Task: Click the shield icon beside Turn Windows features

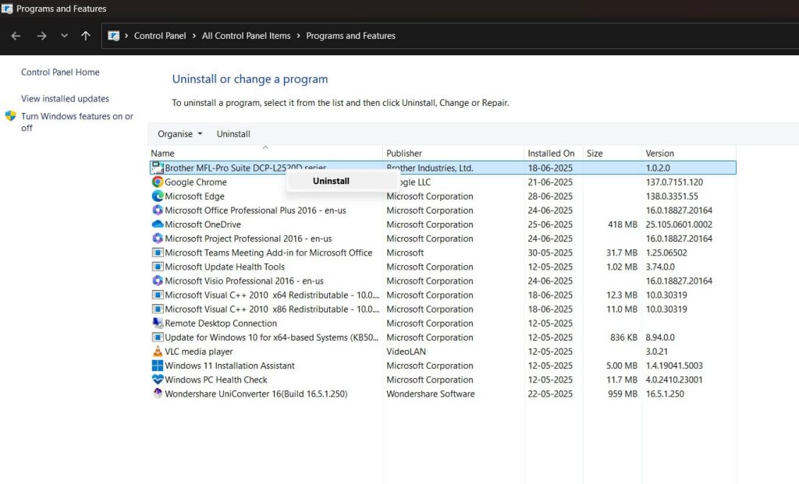Action: [11, 116]
